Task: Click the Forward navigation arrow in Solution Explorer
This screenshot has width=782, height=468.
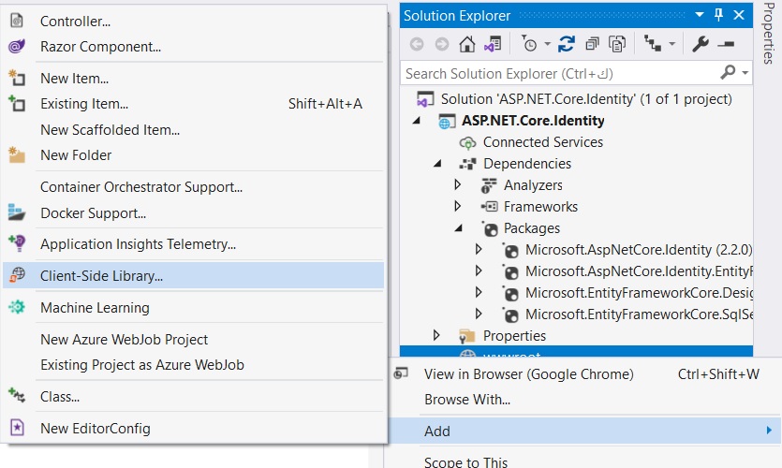Action: click(x=442, y=44)
